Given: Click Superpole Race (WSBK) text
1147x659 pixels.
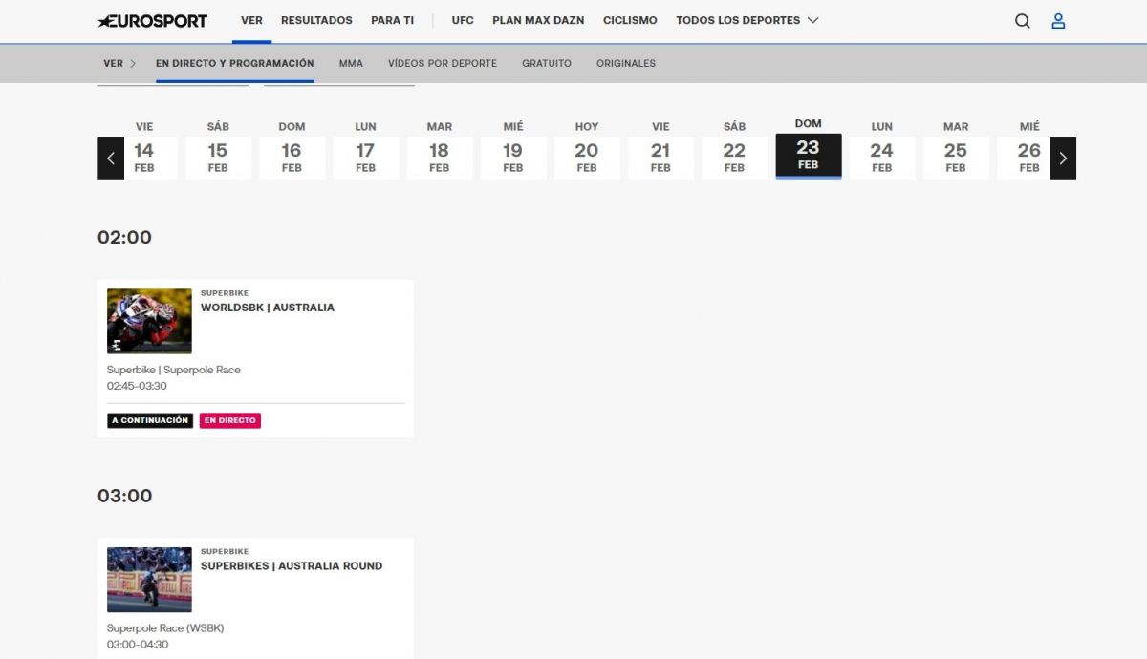Looking at the screenshot, I should click(x=165, y=628).
